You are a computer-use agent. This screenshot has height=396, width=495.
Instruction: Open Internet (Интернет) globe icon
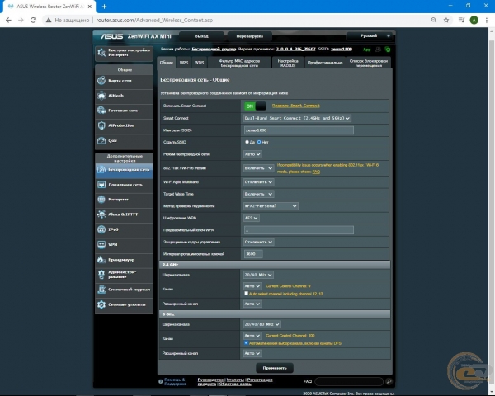coord(101,200)
